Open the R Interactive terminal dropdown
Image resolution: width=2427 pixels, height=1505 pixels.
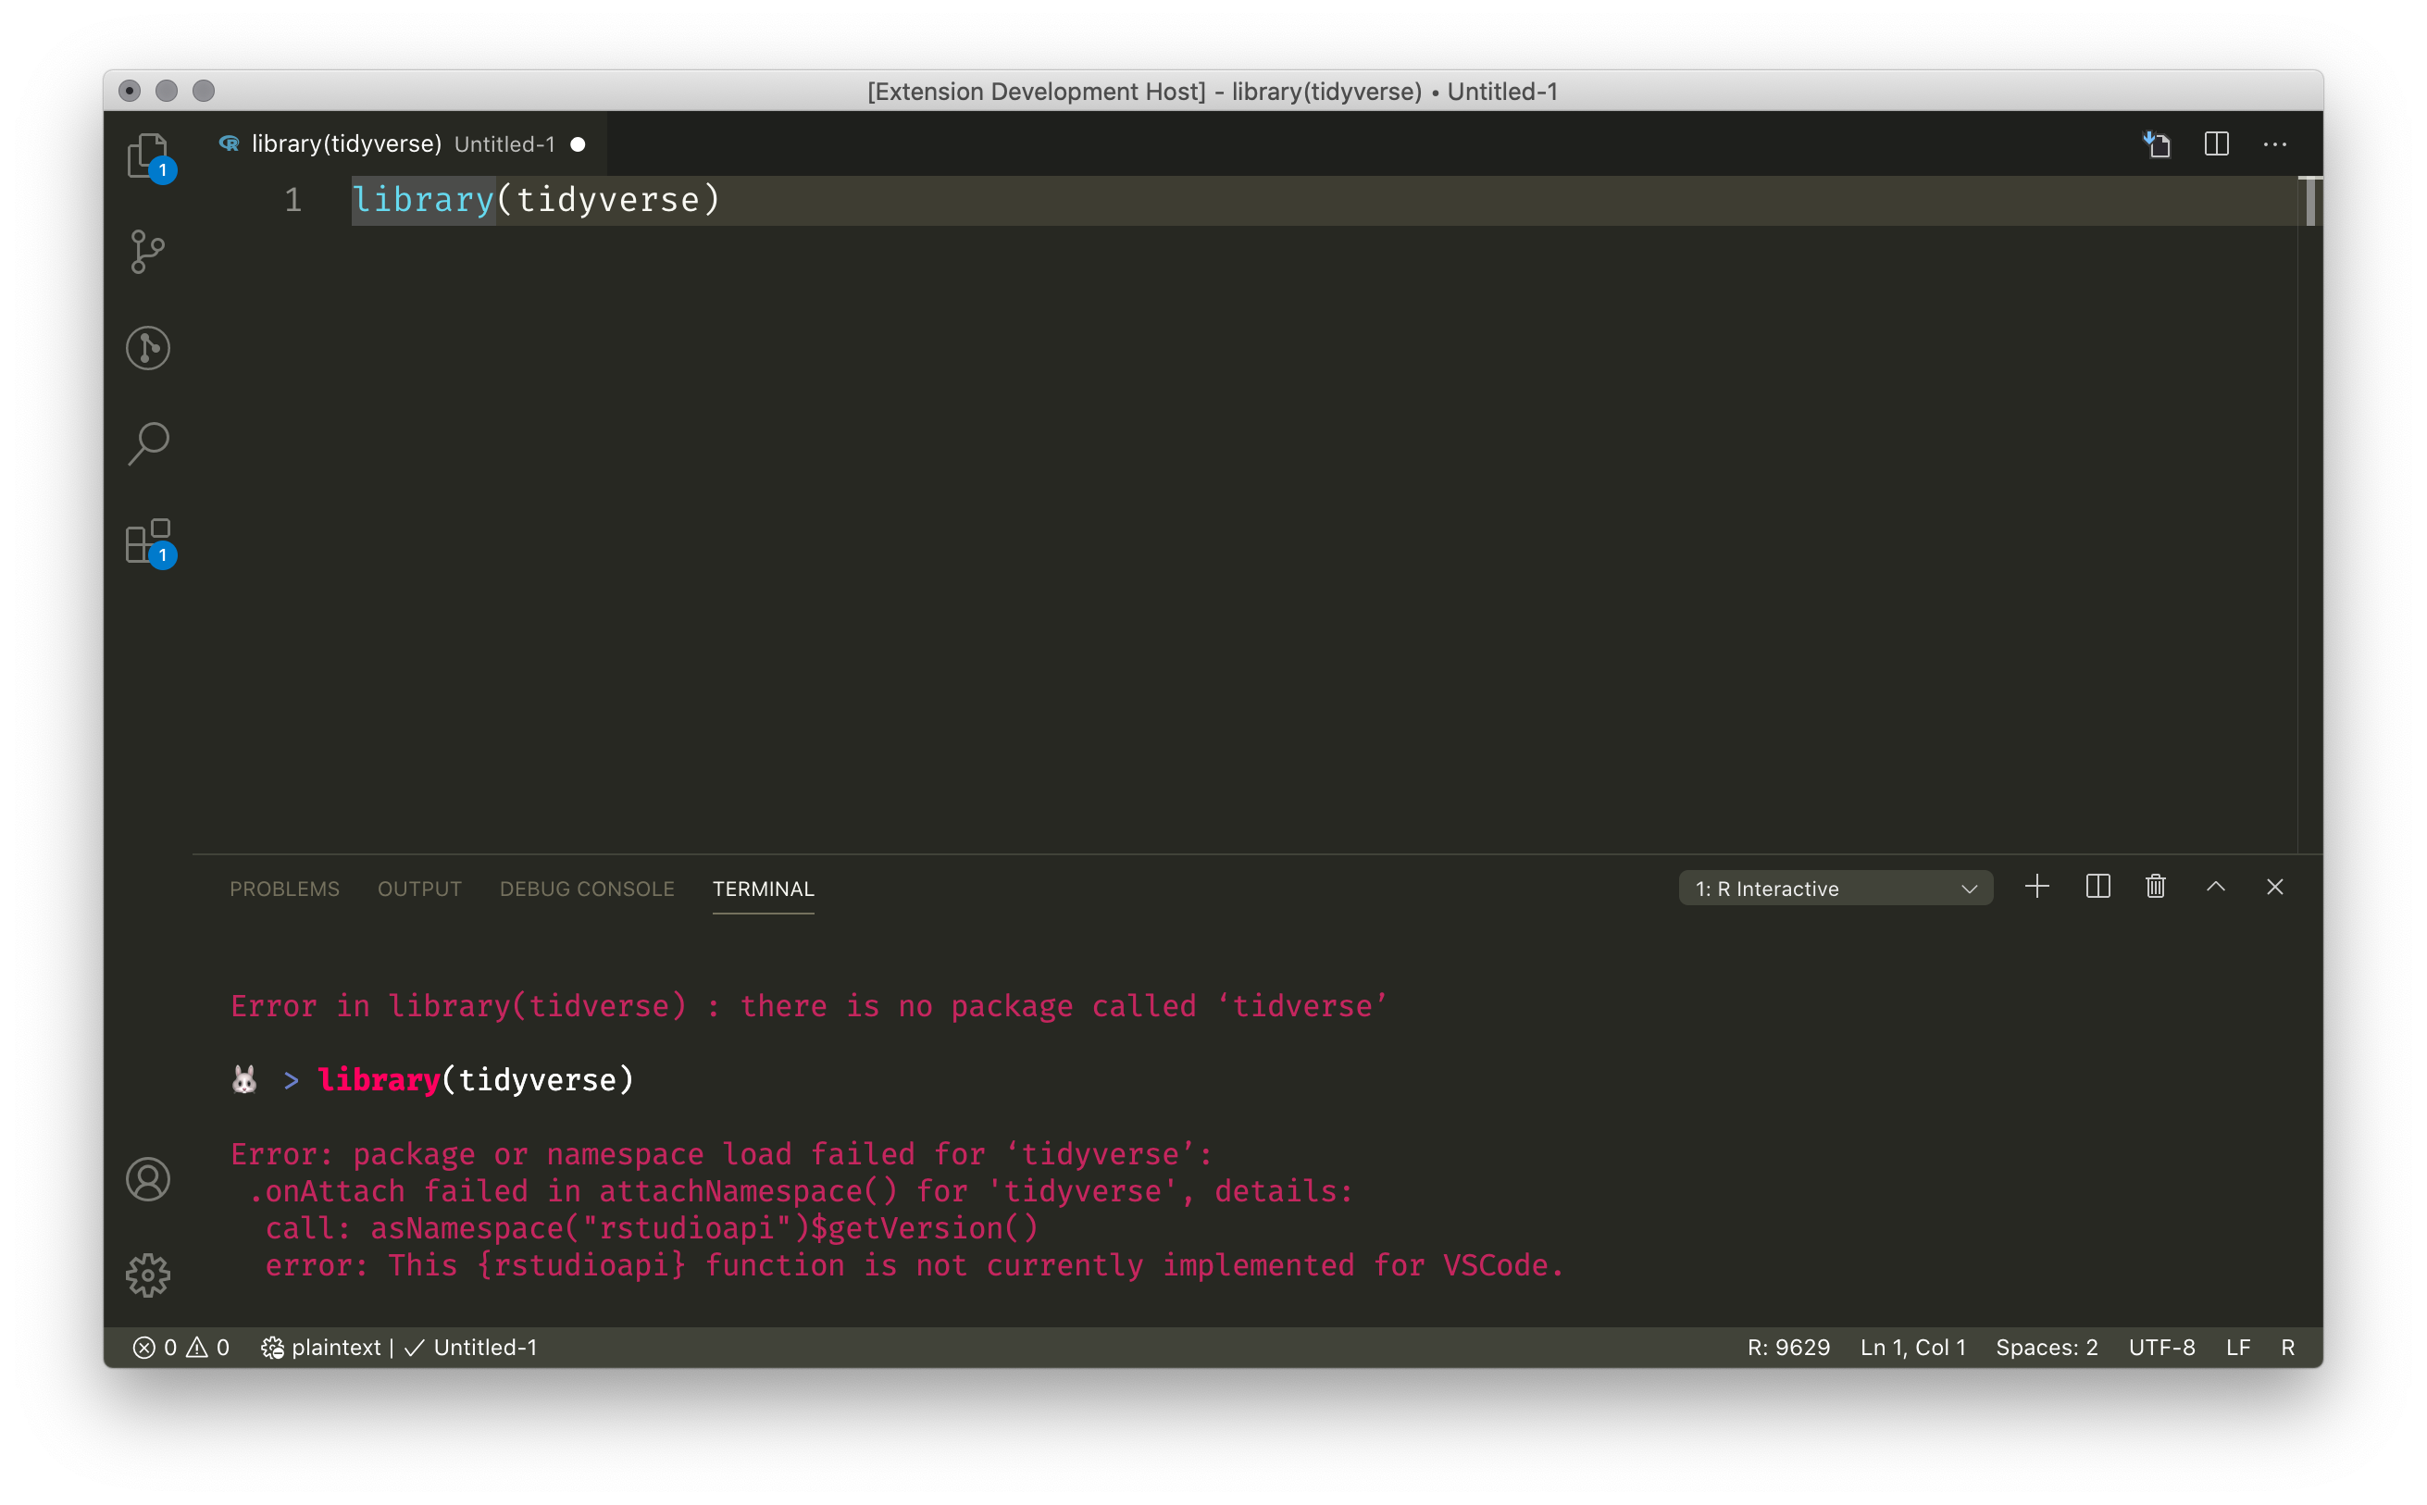tap(1836, 888)
